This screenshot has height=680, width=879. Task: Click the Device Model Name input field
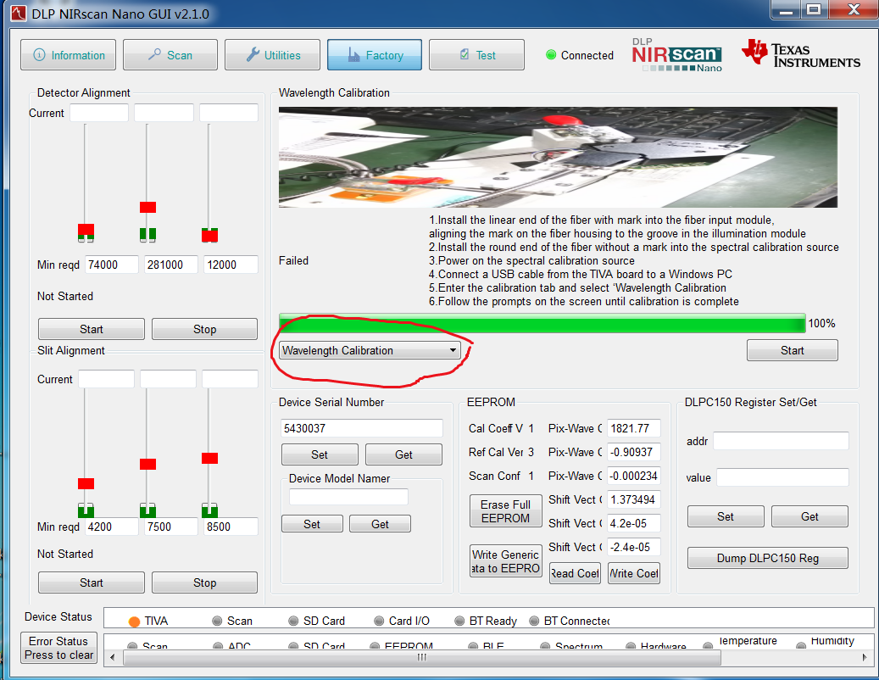pos(348,497)
